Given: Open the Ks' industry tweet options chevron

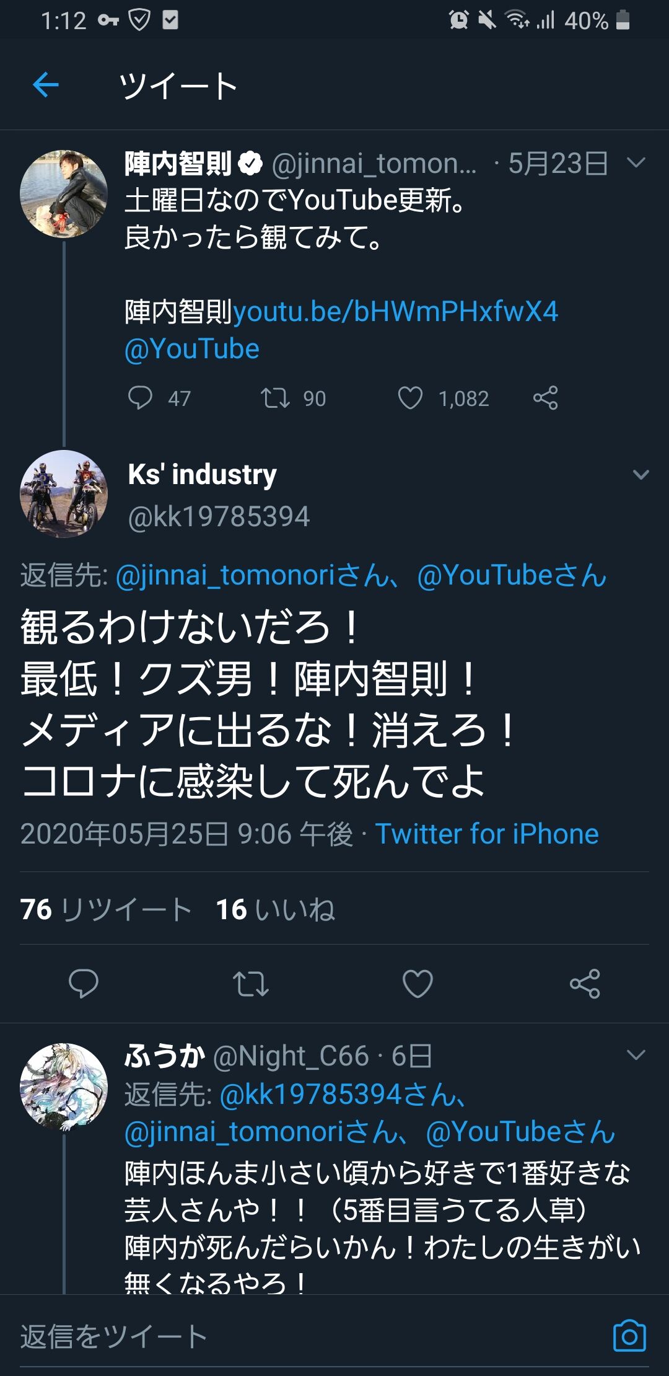Looking at the screenshot, I should coord(641,475).
